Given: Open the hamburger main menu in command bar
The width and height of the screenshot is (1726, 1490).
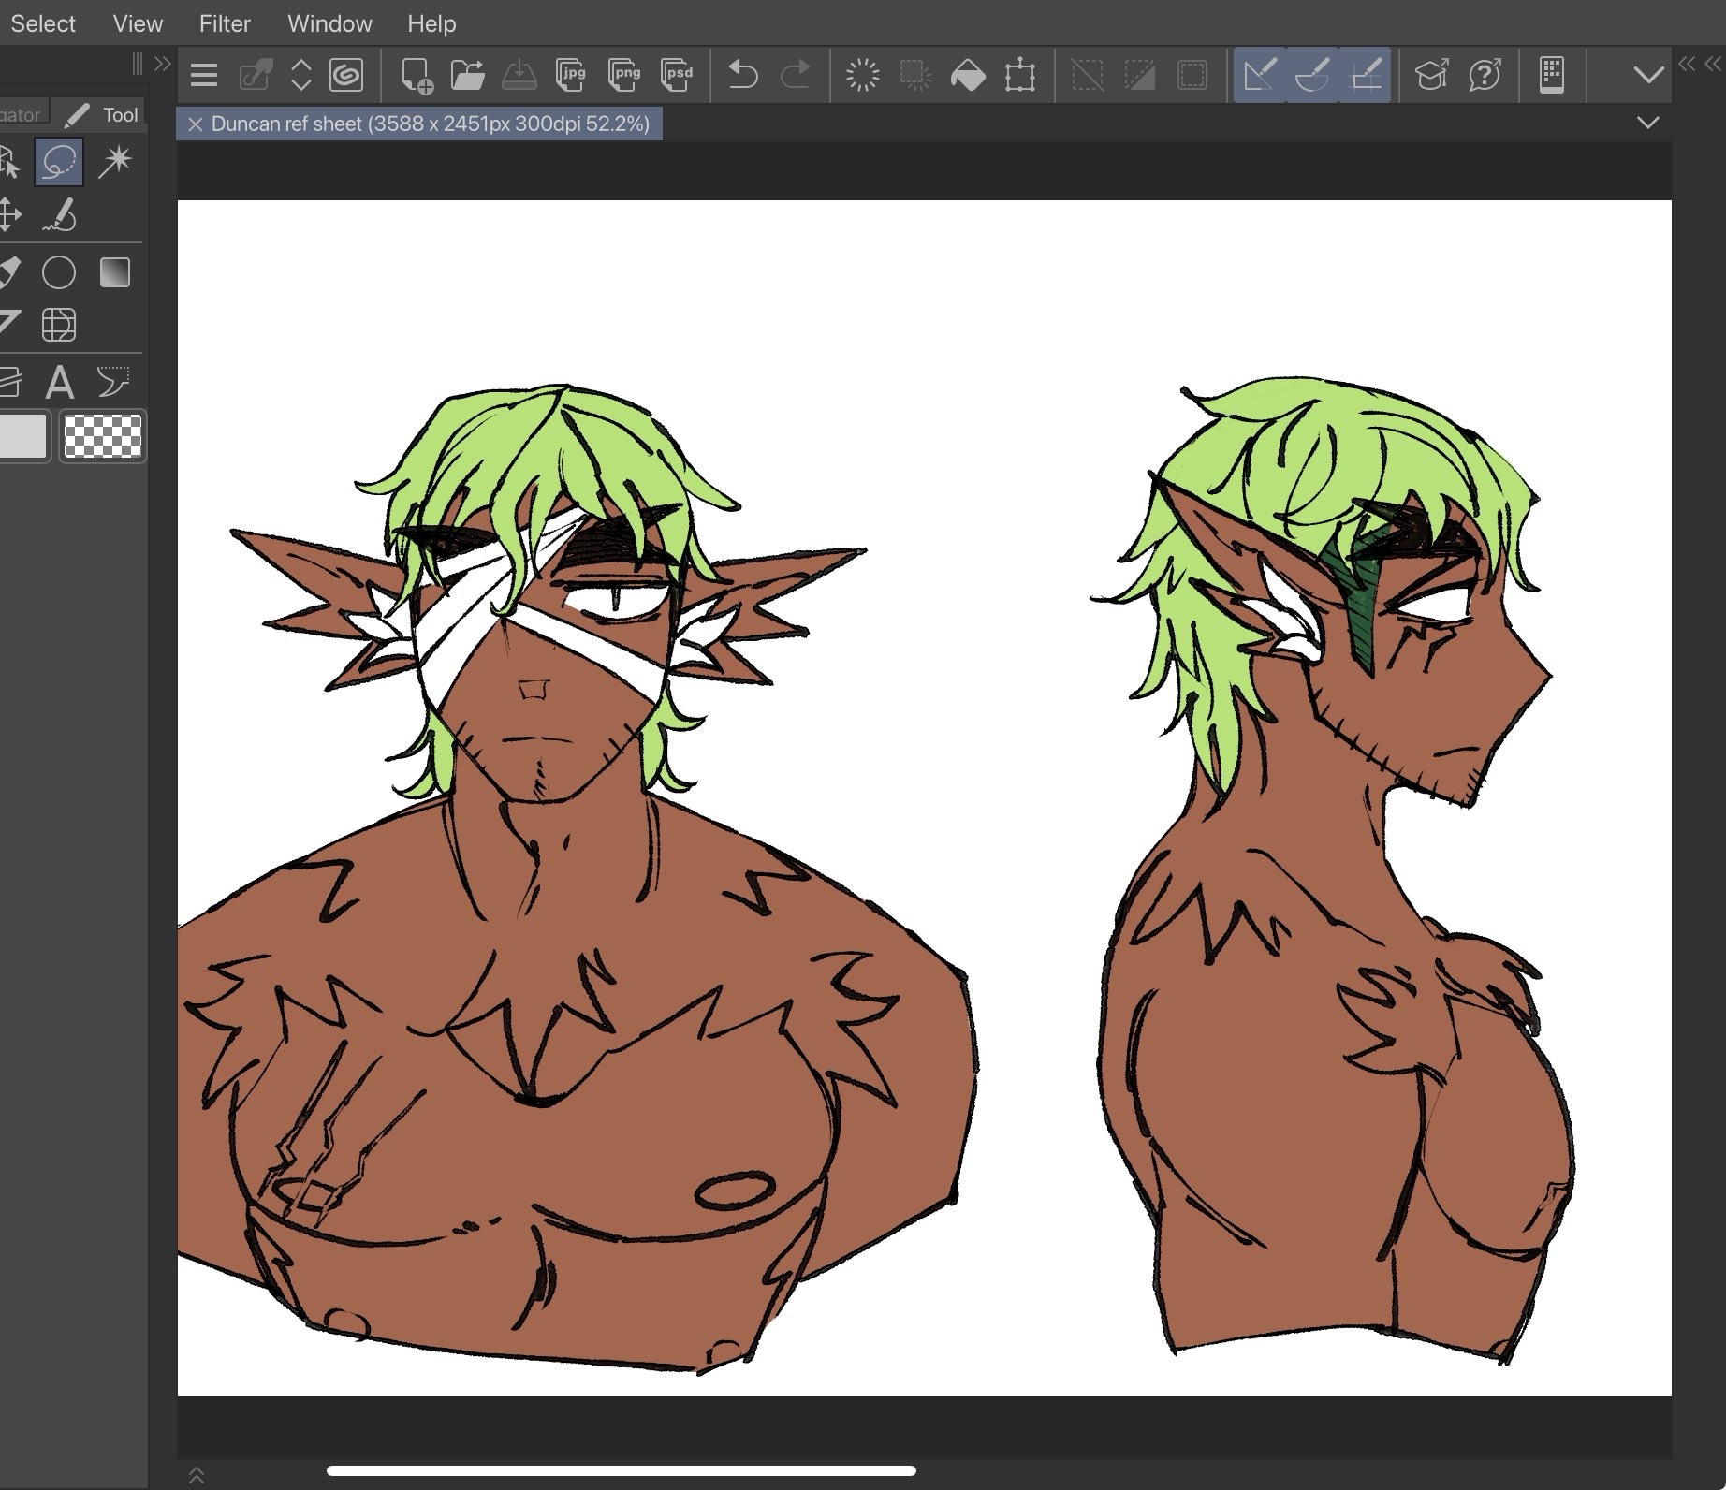Looking at the screenshot, I should click(x=204, y=75).
